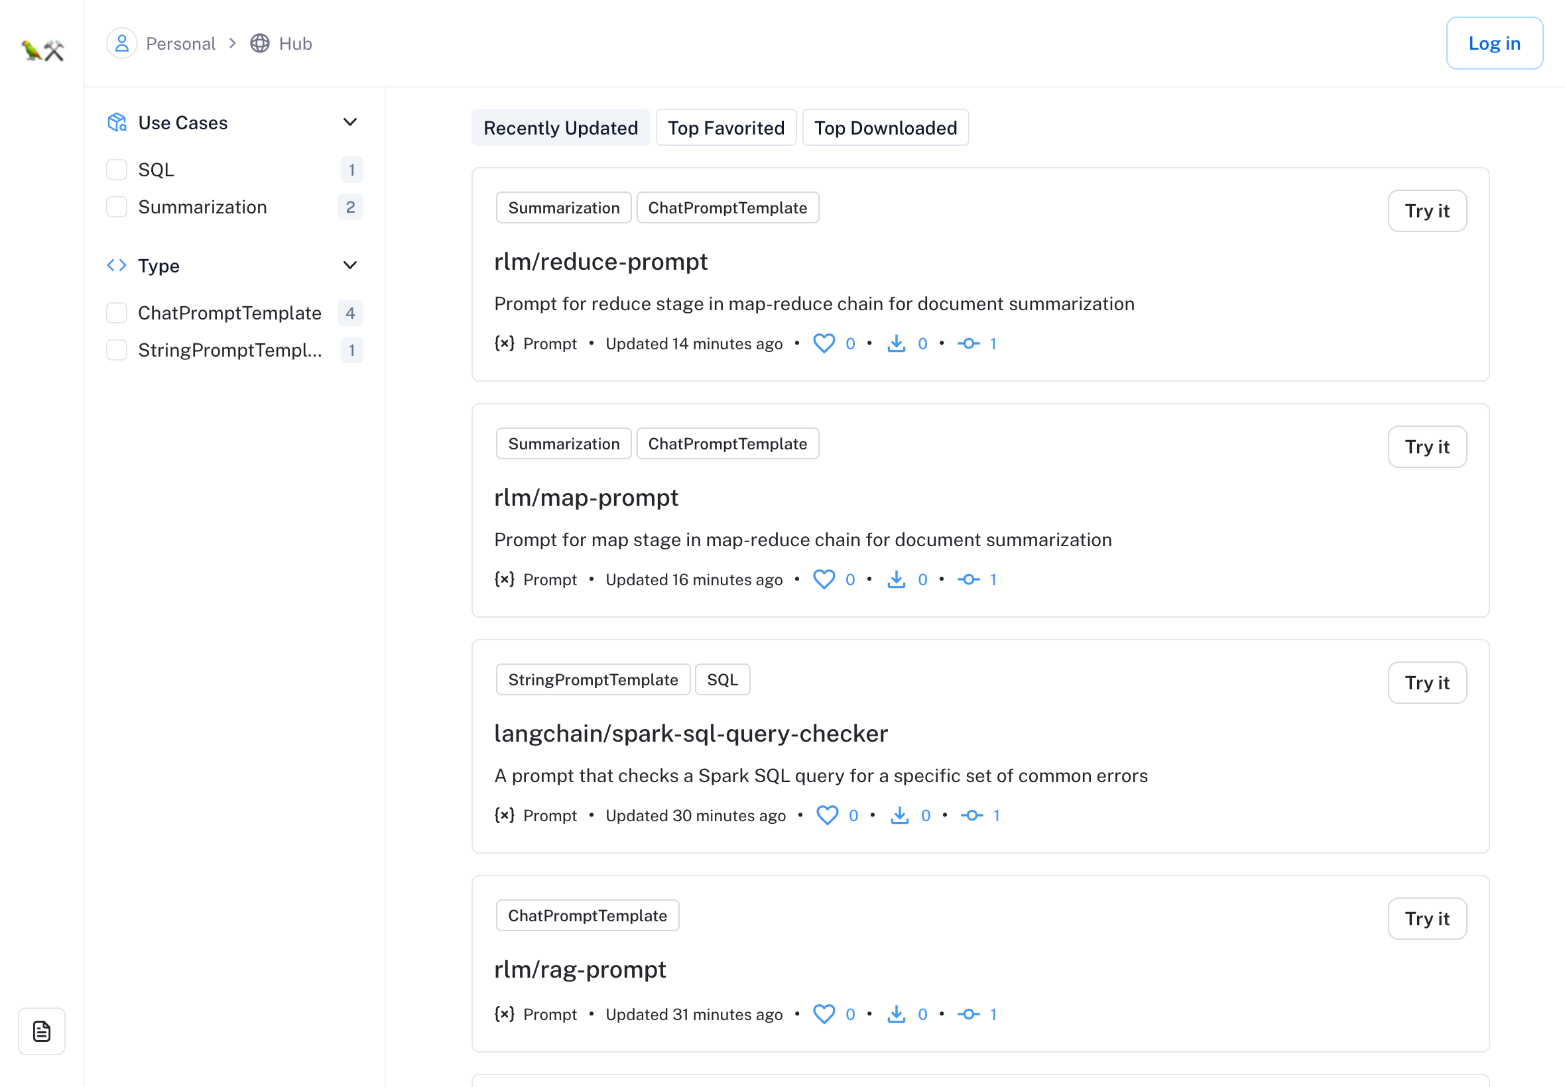Click download icon on rlm/rag-prompt
Screen dimensions: 1565x1087
click(x=897, y=1014)
